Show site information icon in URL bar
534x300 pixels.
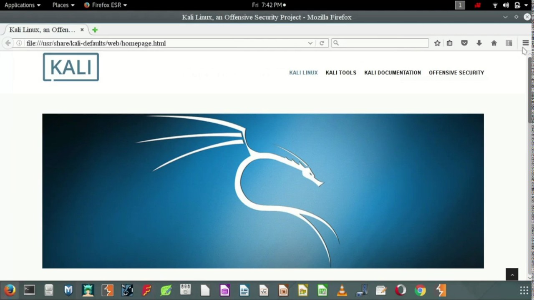coord(19,43)
